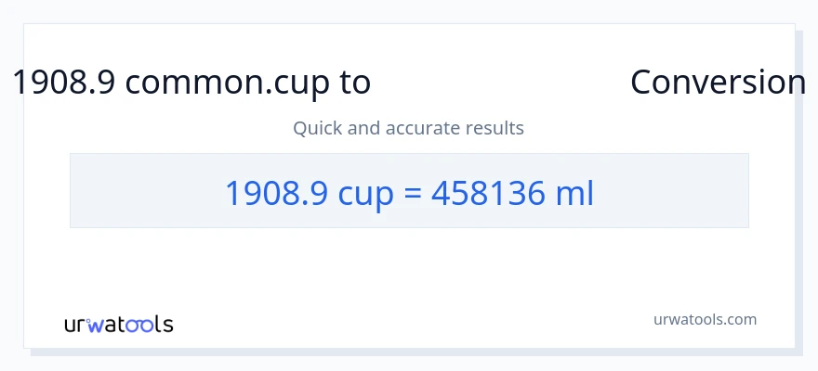Click the "Conversion" heading word

(718, 83)
